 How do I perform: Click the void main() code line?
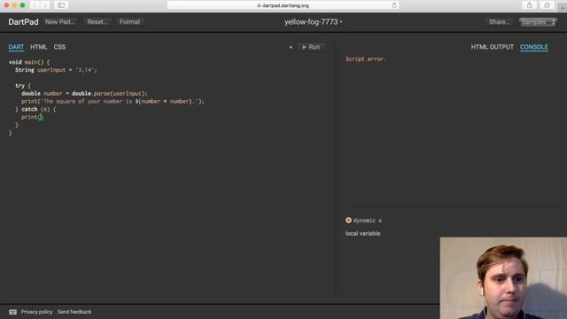(29, 62)
